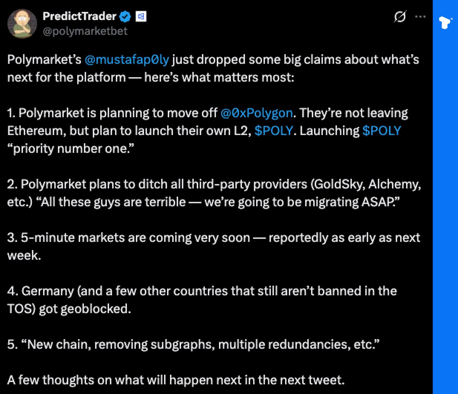This screenshot has width=458, height=394.
Task: Click the blue verified checkmark badge
Action: [125, 16]
